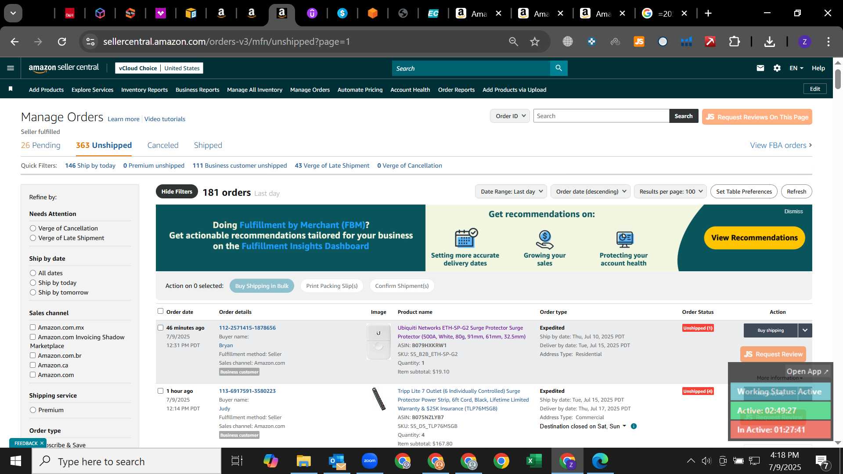Go back with the browser back arrow

tap(14, 42)
